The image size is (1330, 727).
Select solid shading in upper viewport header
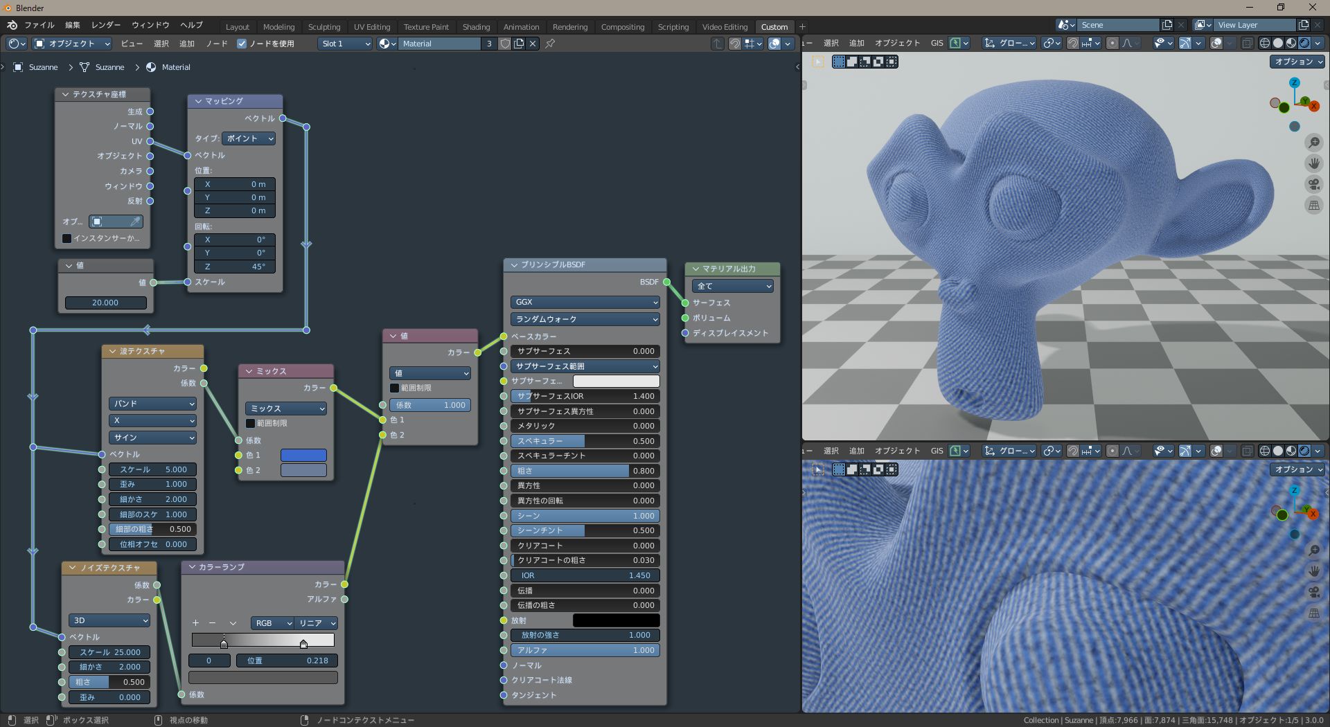point(1278,43)
